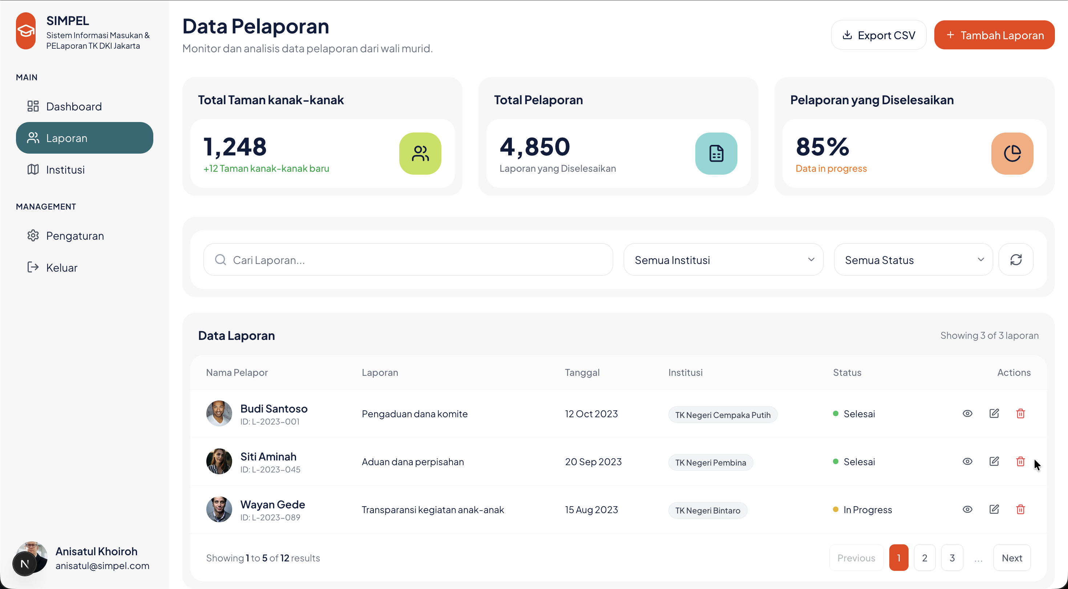
Task: Click the green kindergarten users icon
Action: 420,153
